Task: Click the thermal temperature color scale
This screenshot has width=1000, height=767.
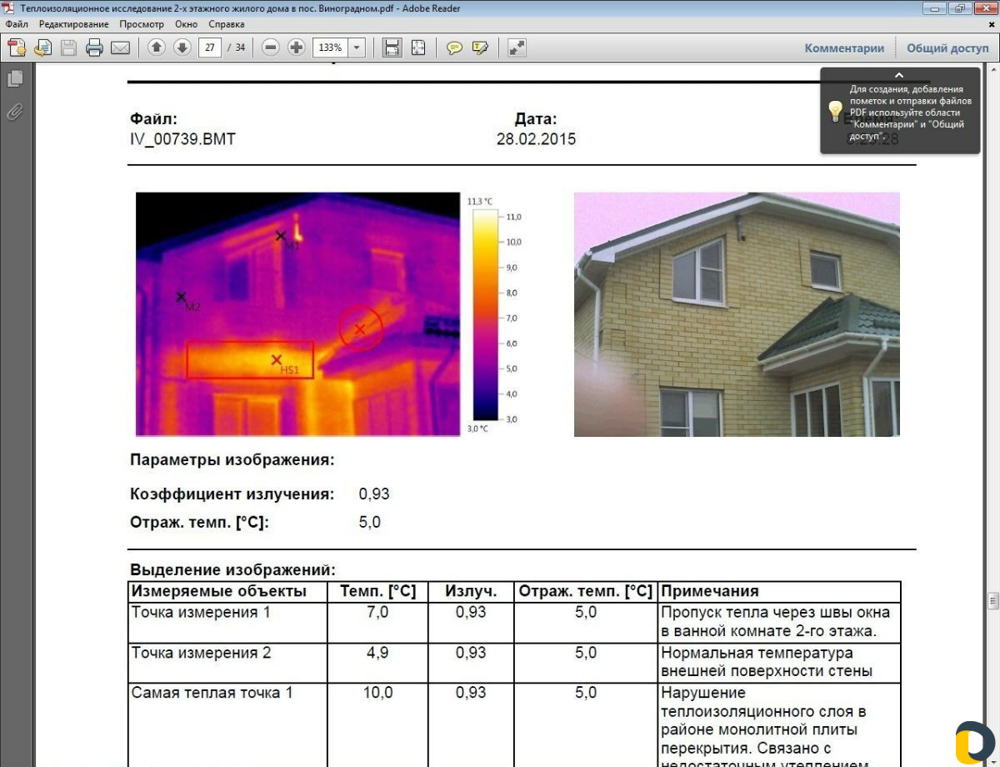Action: [484, 314]
